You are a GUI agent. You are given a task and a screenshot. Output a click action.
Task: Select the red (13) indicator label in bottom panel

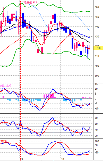click(x=3, y=141)
